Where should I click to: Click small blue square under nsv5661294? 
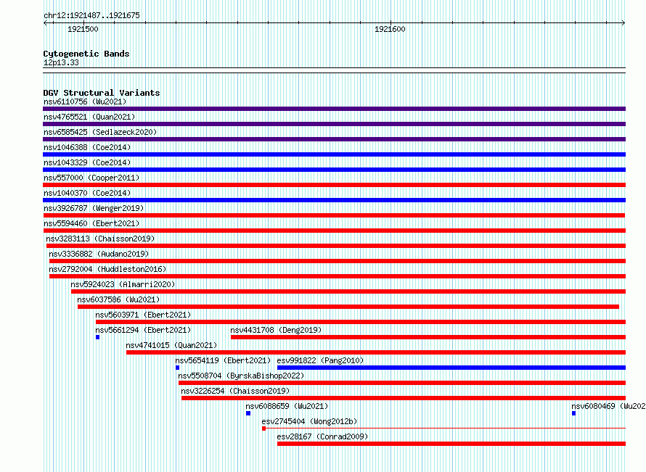click(98, 337)
